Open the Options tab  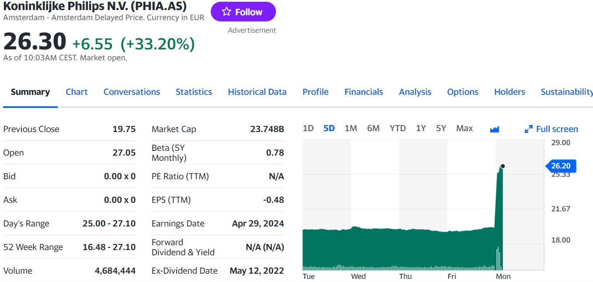[x=463, y=92]
